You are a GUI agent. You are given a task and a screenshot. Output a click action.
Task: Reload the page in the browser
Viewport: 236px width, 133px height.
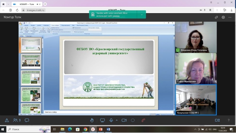pos(17,10)
